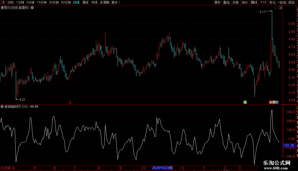Open 多股 multi-stock view
This screenshot has height=171, width=298.
point(235,2)
